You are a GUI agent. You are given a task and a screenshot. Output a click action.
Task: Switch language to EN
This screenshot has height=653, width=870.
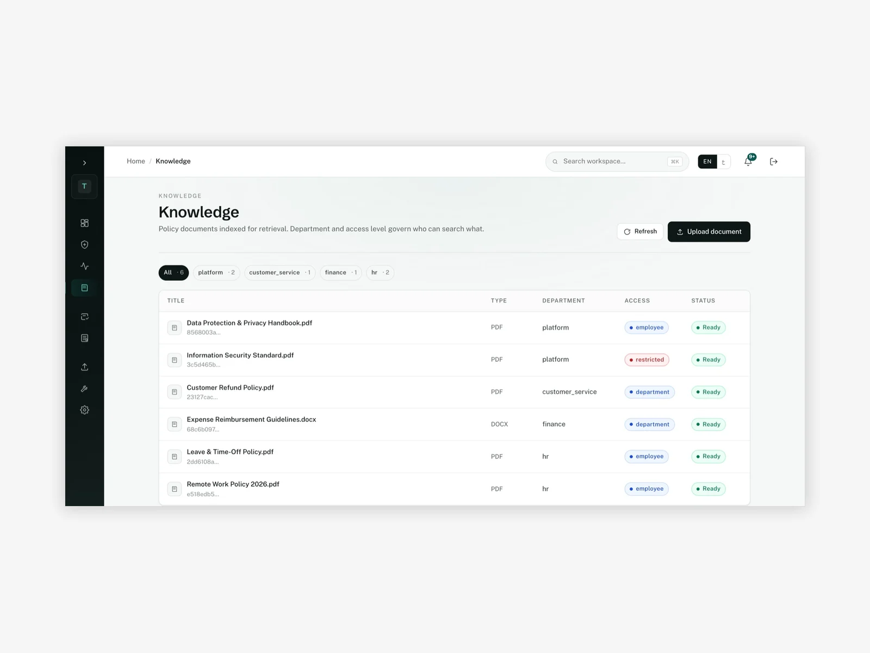tap(707, 162)
